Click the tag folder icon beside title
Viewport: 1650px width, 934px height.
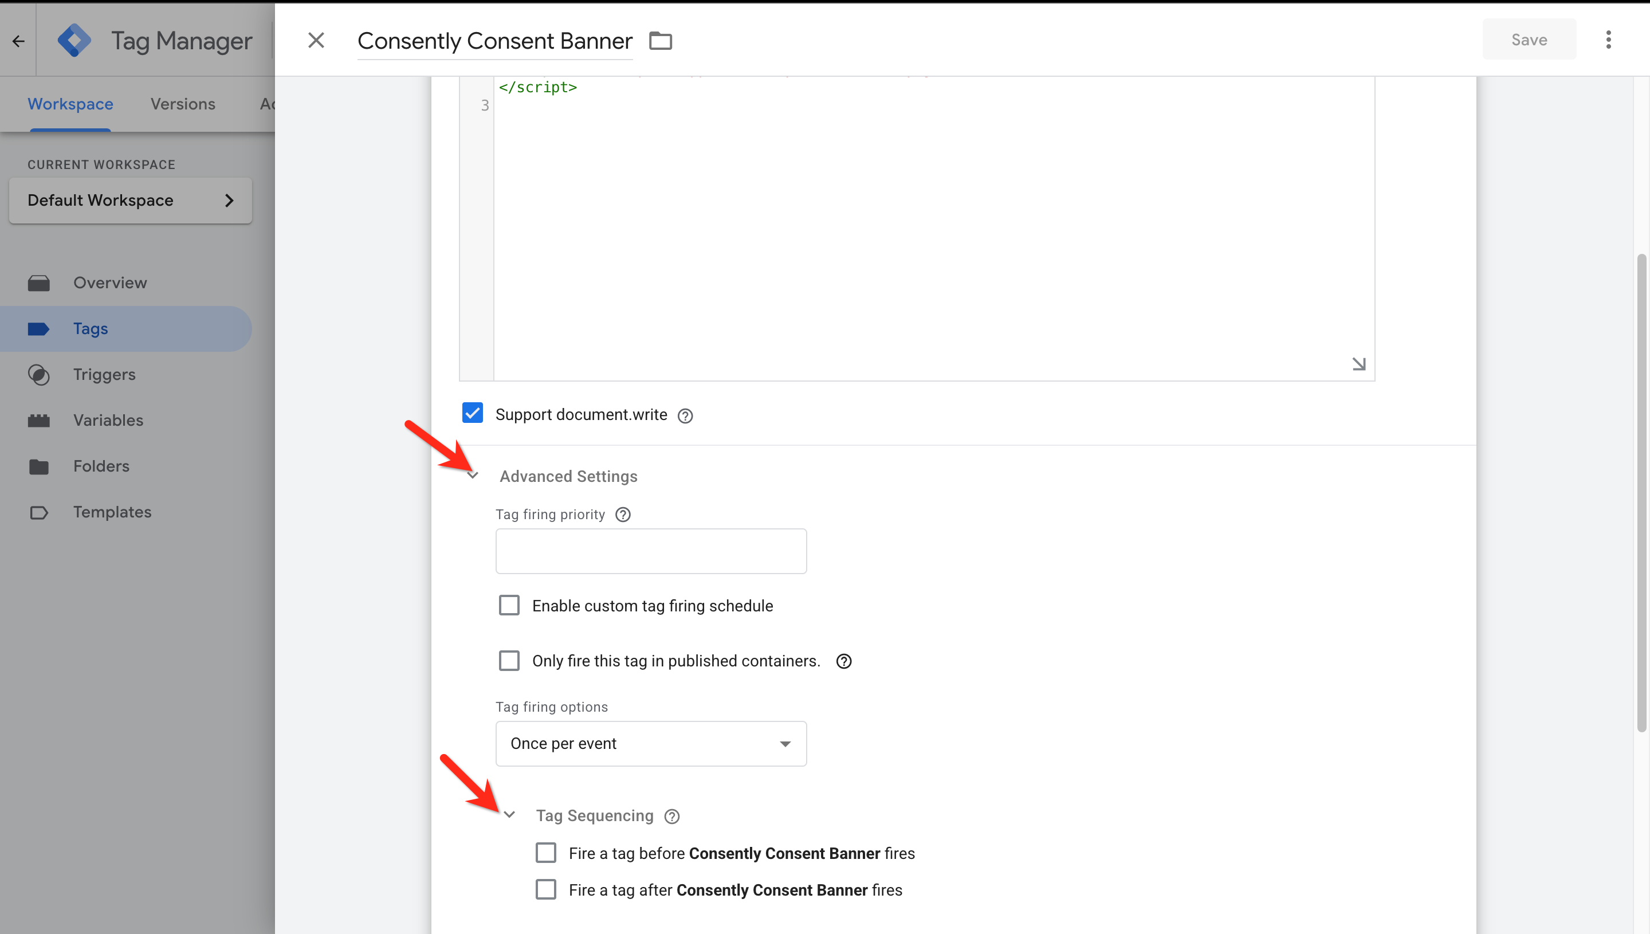pyautogui.click(x=660, y=41)
